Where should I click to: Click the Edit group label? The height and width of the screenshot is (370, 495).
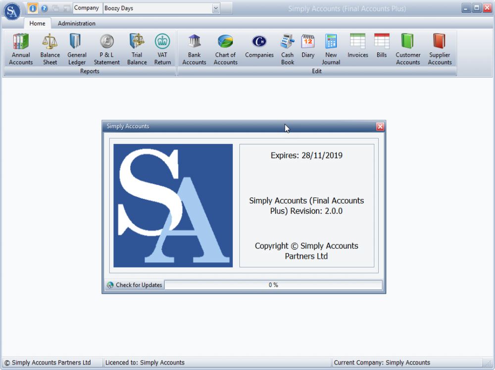pyautogui.click(x=317, y=71)
